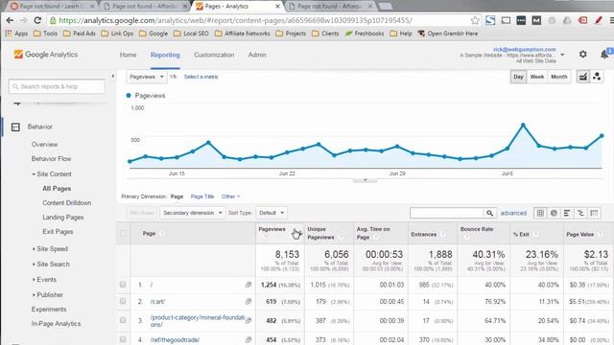Open the /ref/thegoodtrade/ external link icon

tap(248, 340)
